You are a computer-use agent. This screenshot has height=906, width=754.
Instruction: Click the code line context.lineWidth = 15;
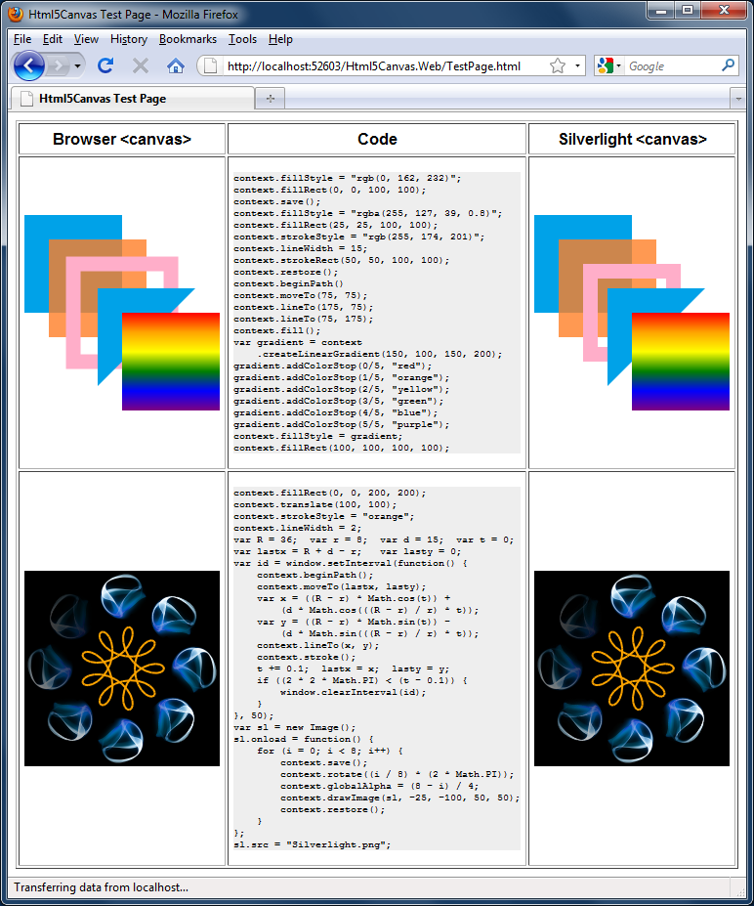click(x=300, y=248)
